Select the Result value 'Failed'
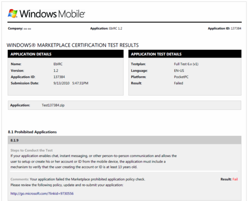 click(178, 83)
